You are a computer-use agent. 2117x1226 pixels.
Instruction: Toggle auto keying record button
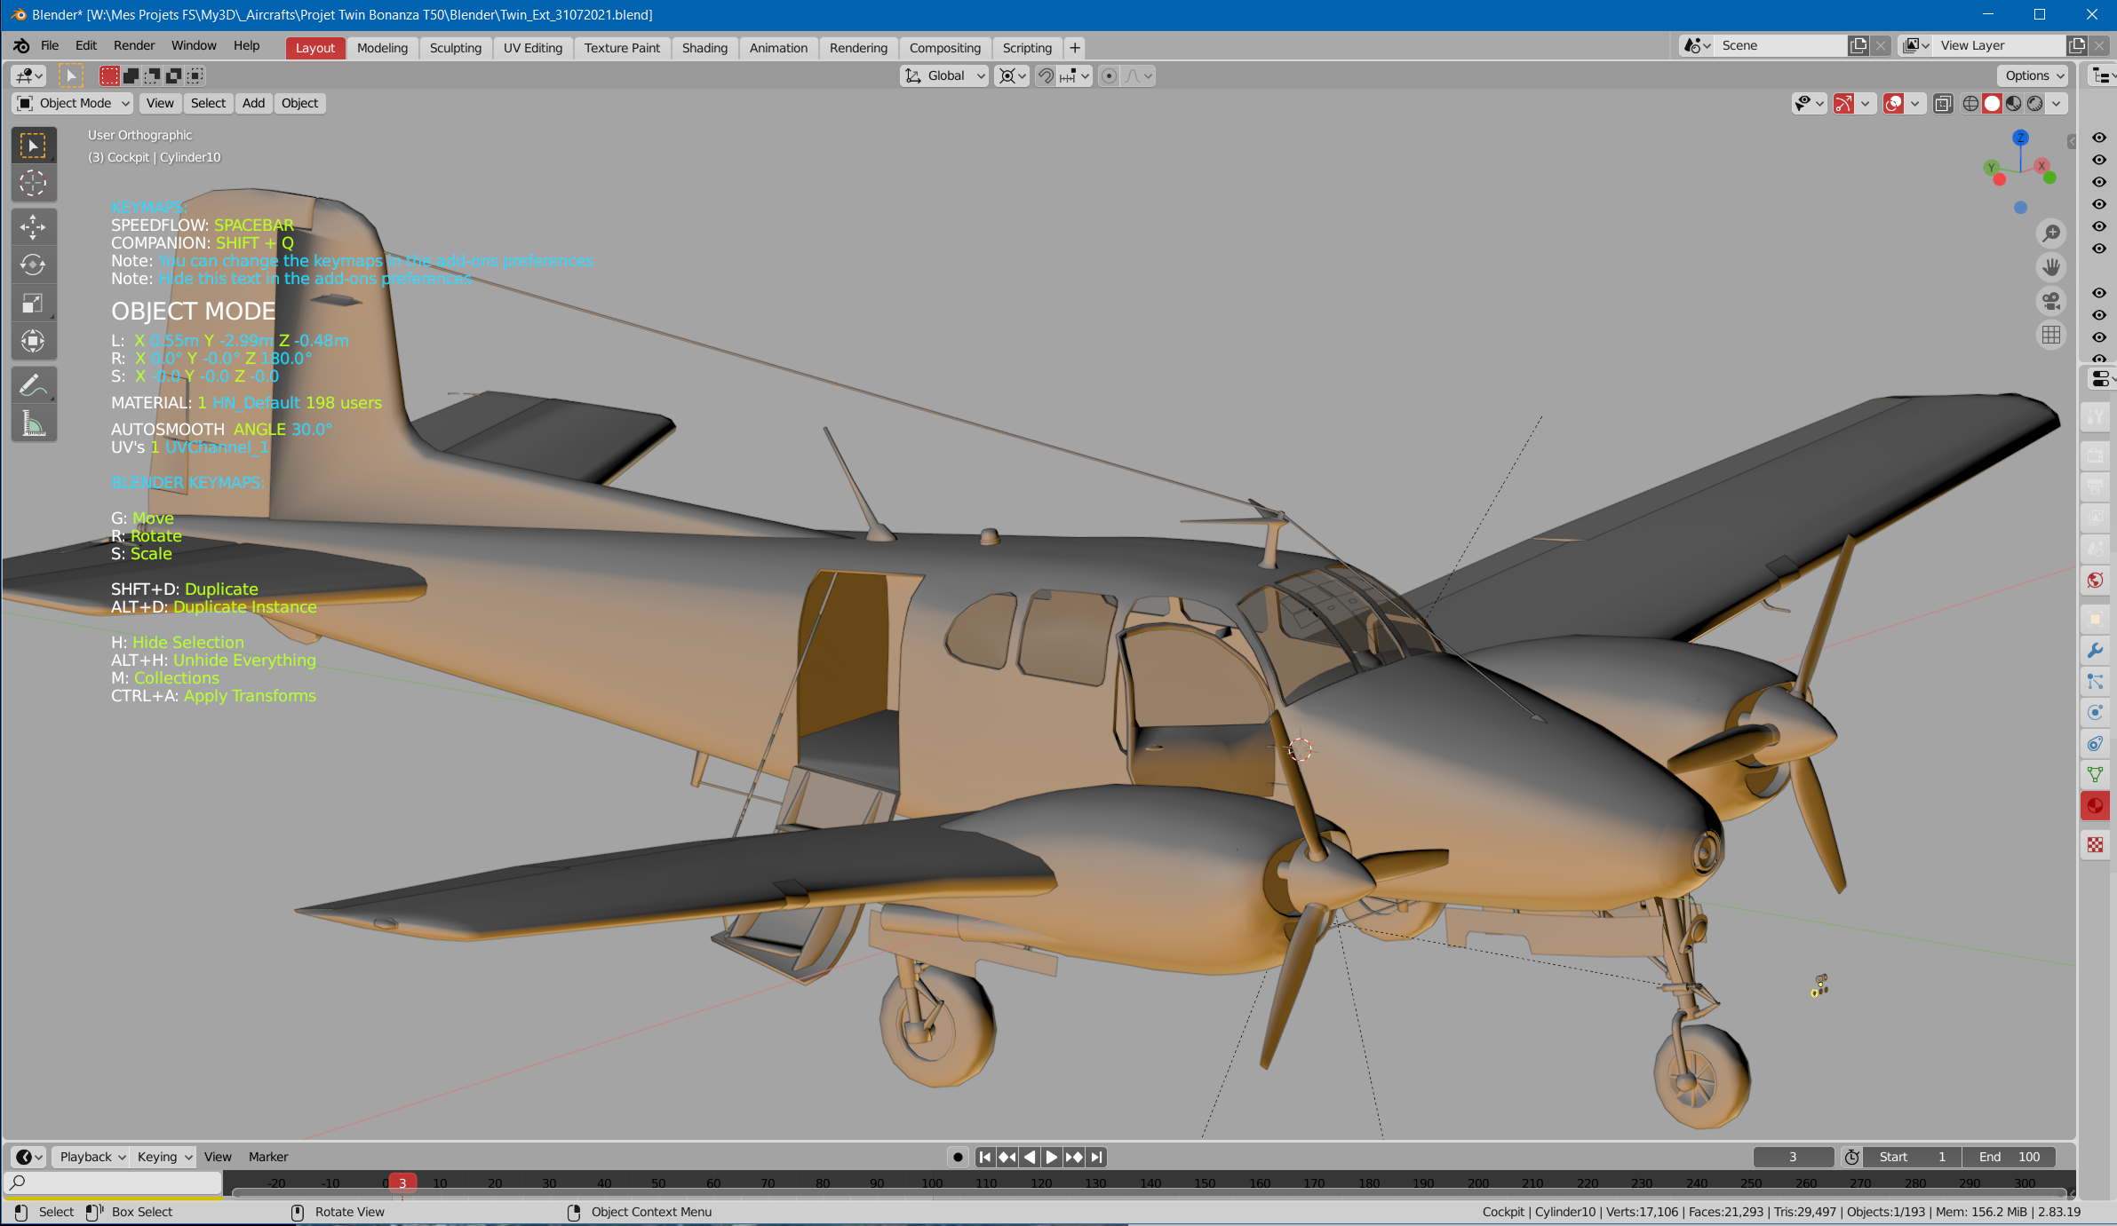958,1157
